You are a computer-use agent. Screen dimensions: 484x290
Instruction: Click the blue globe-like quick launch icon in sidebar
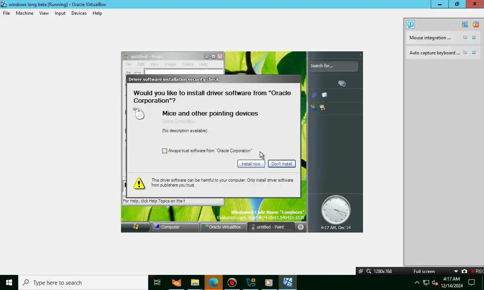314,95
